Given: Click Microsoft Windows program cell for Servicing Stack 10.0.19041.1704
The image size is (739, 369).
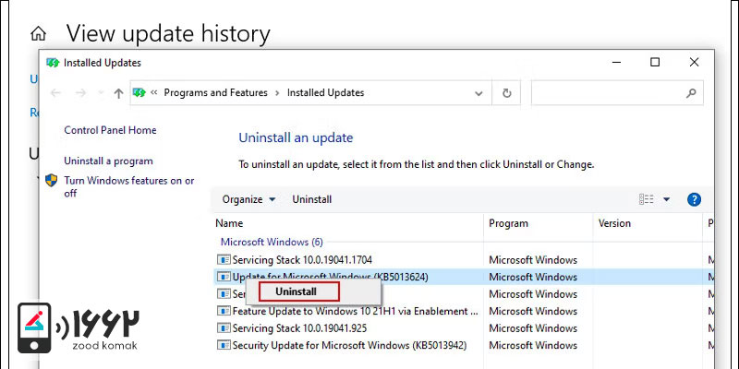Looking at the screenshot, I should [x=533, y=260].
